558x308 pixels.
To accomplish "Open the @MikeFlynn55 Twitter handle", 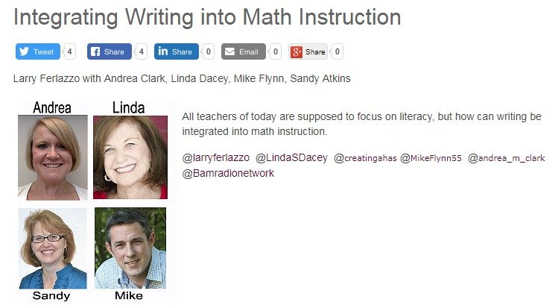I will click(431, 158).
